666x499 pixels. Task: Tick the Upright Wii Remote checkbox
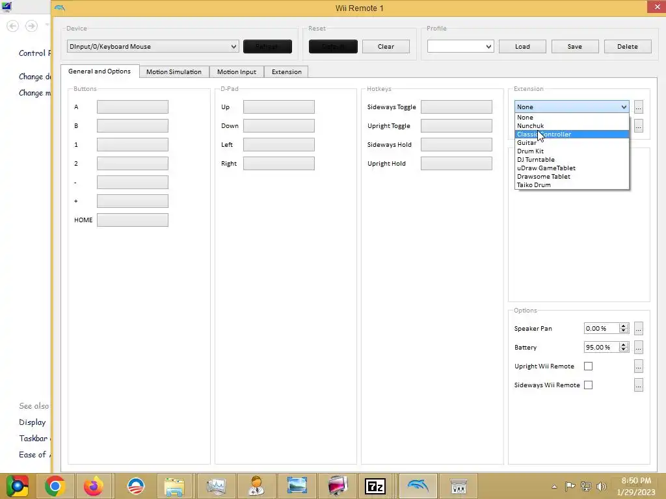pos(588,366)
